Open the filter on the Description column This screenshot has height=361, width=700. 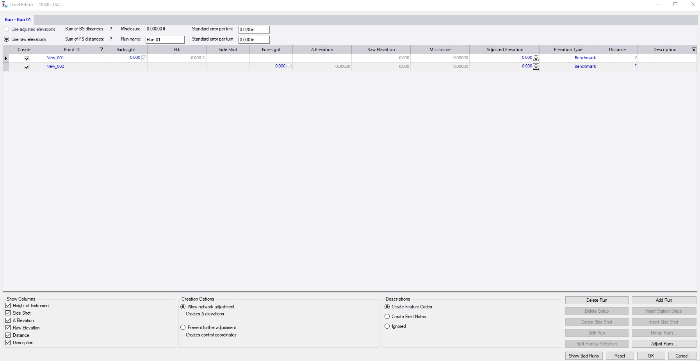pos(694,50)
